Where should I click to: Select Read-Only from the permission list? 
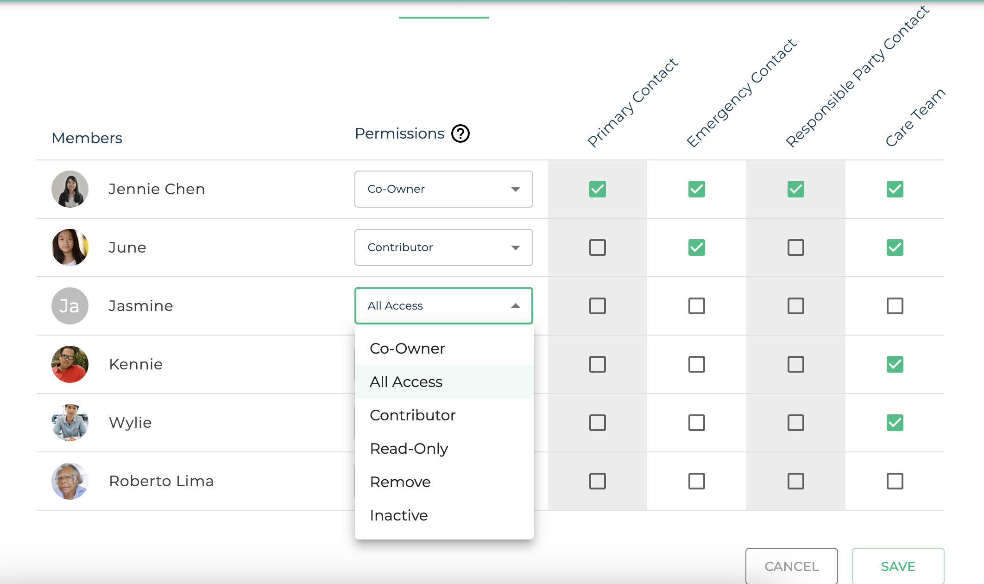(409, 449)
